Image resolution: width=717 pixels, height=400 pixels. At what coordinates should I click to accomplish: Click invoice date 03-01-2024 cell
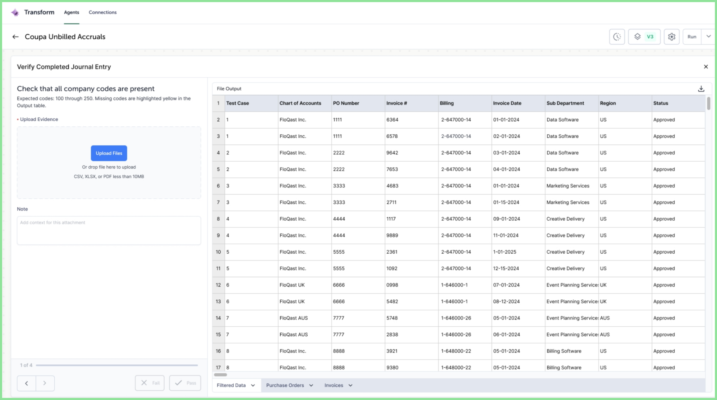point(518,153)
